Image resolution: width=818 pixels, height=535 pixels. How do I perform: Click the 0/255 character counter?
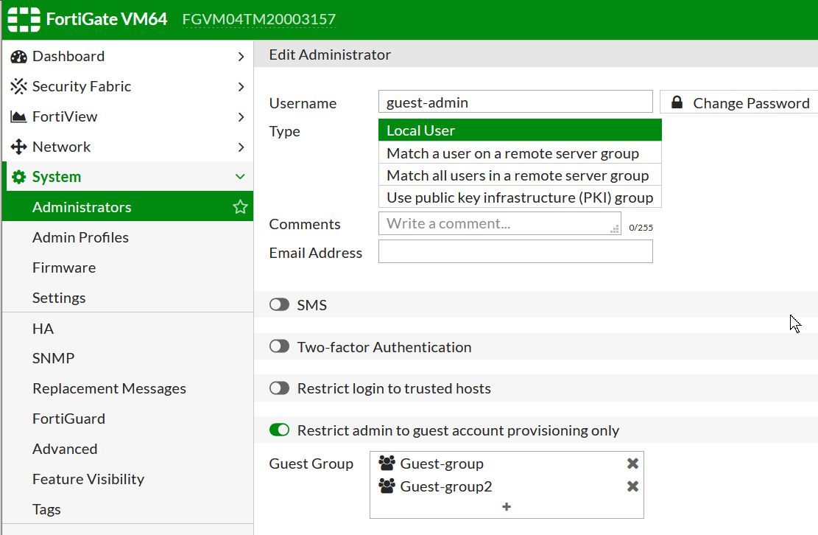[x=641, y=228]
